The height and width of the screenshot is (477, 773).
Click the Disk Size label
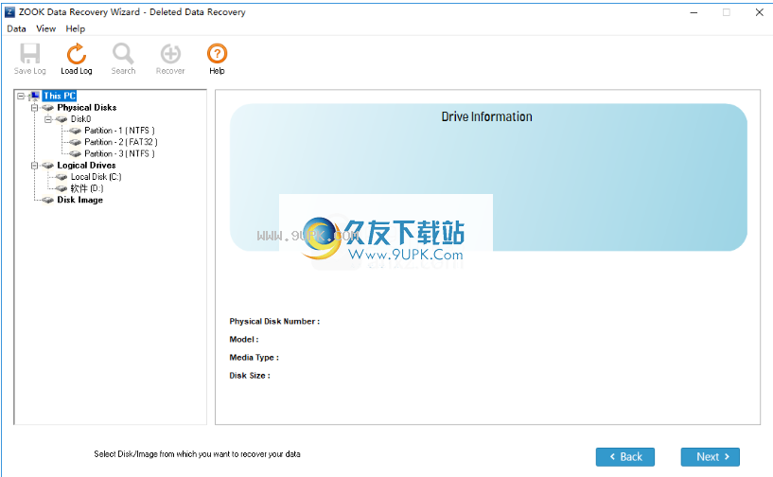[250, 376]
